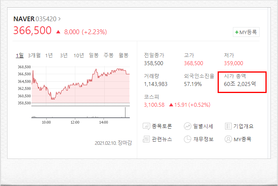278x186 pixels.
Task: Click the 종목토론 chart-bubble icon
Action: click(x=146, y=126)
